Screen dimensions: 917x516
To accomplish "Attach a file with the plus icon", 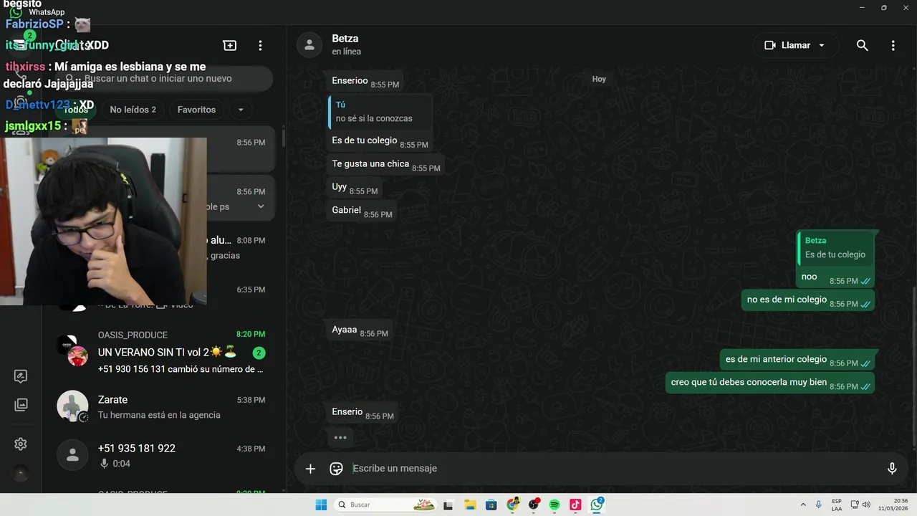I will click(310, 469).
